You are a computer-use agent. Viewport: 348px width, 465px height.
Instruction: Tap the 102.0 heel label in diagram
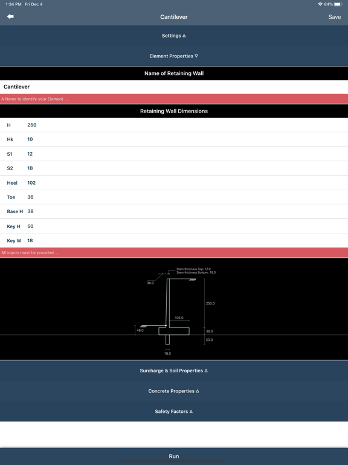pyautogui.click(x=179, y=318)
